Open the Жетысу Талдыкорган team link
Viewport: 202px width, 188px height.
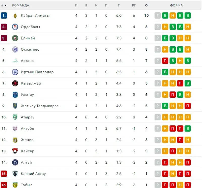tap(41, 106)
